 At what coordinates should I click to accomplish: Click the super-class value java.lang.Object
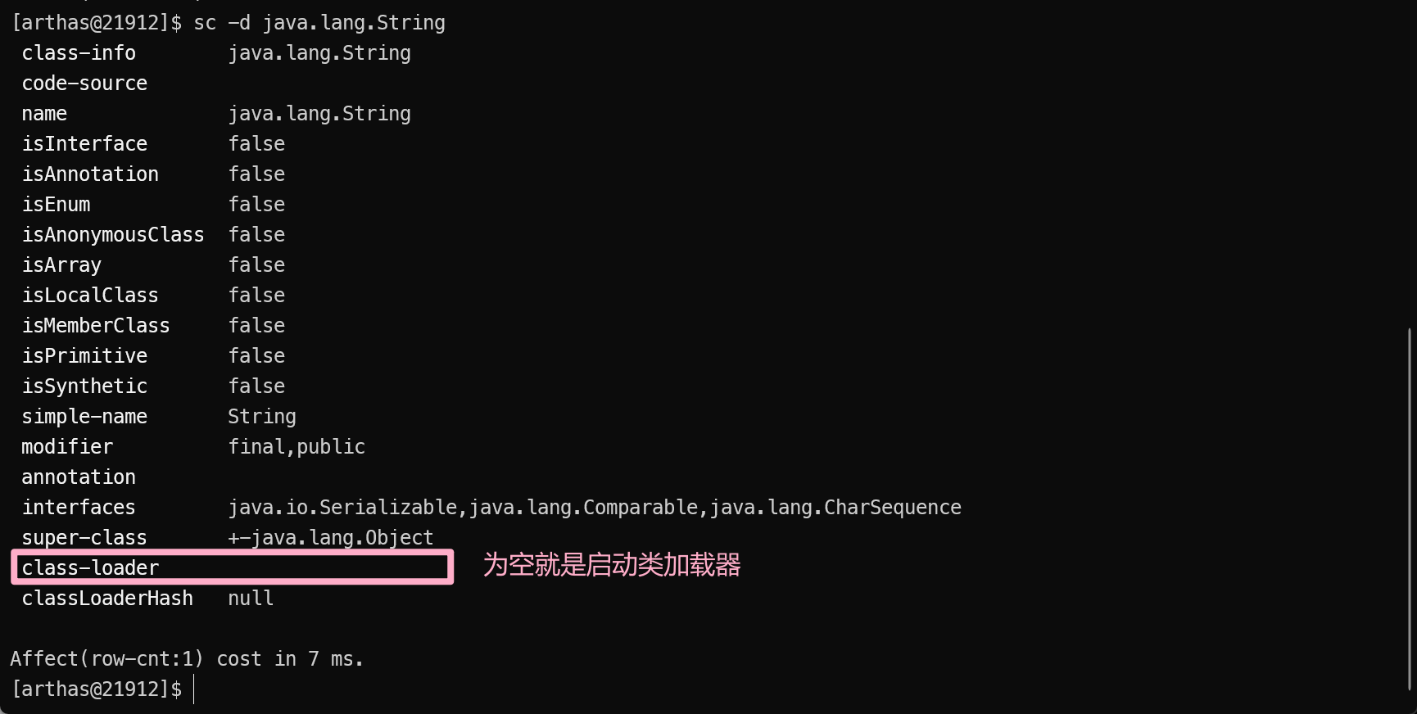pyautogui.click(x=342, y=538)
